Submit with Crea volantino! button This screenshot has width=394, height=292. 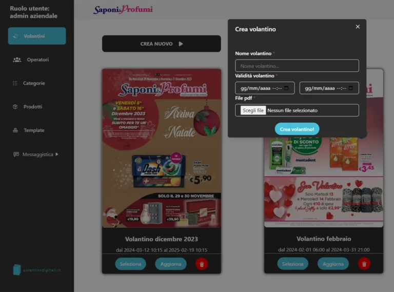(297, 129)
